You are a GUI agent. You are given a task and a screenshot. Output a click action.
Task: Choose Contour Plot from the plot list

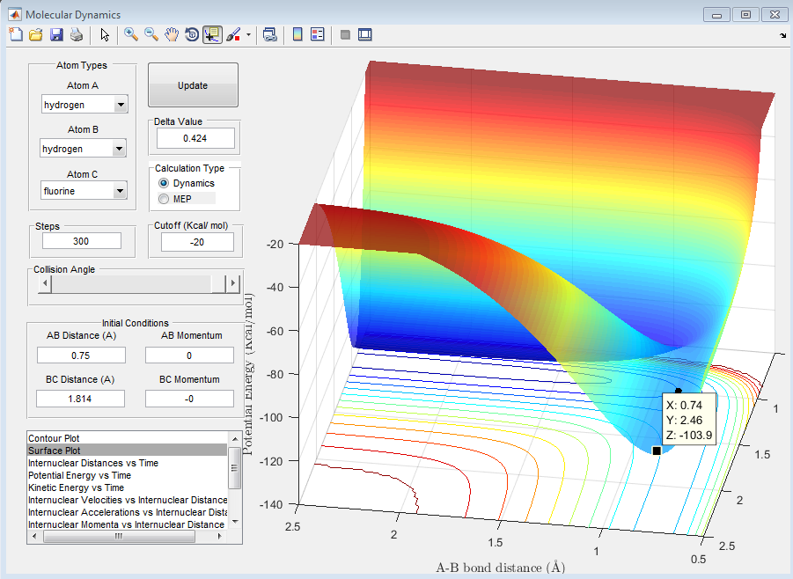point(53,437)
